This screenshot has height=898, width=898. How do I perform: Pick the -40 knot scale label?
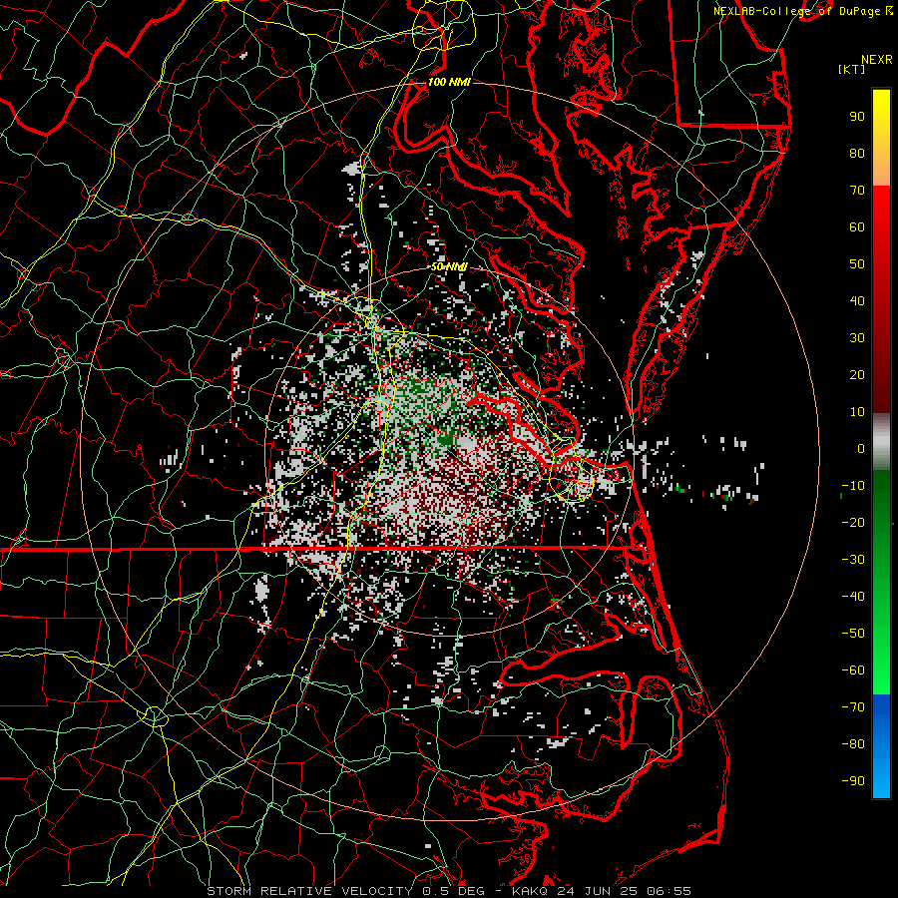(853, 597)
